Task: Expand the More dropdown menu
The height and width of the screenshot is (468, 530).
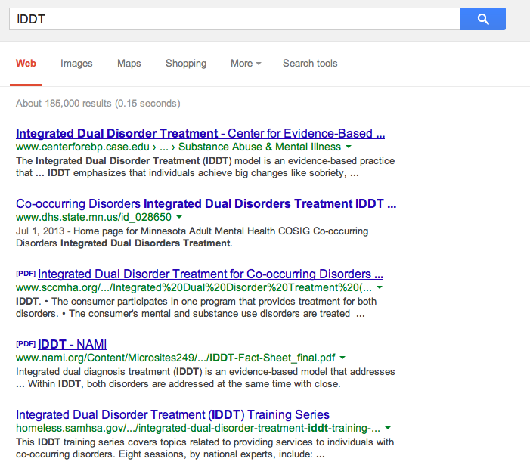Action: [x=246, y=64]
